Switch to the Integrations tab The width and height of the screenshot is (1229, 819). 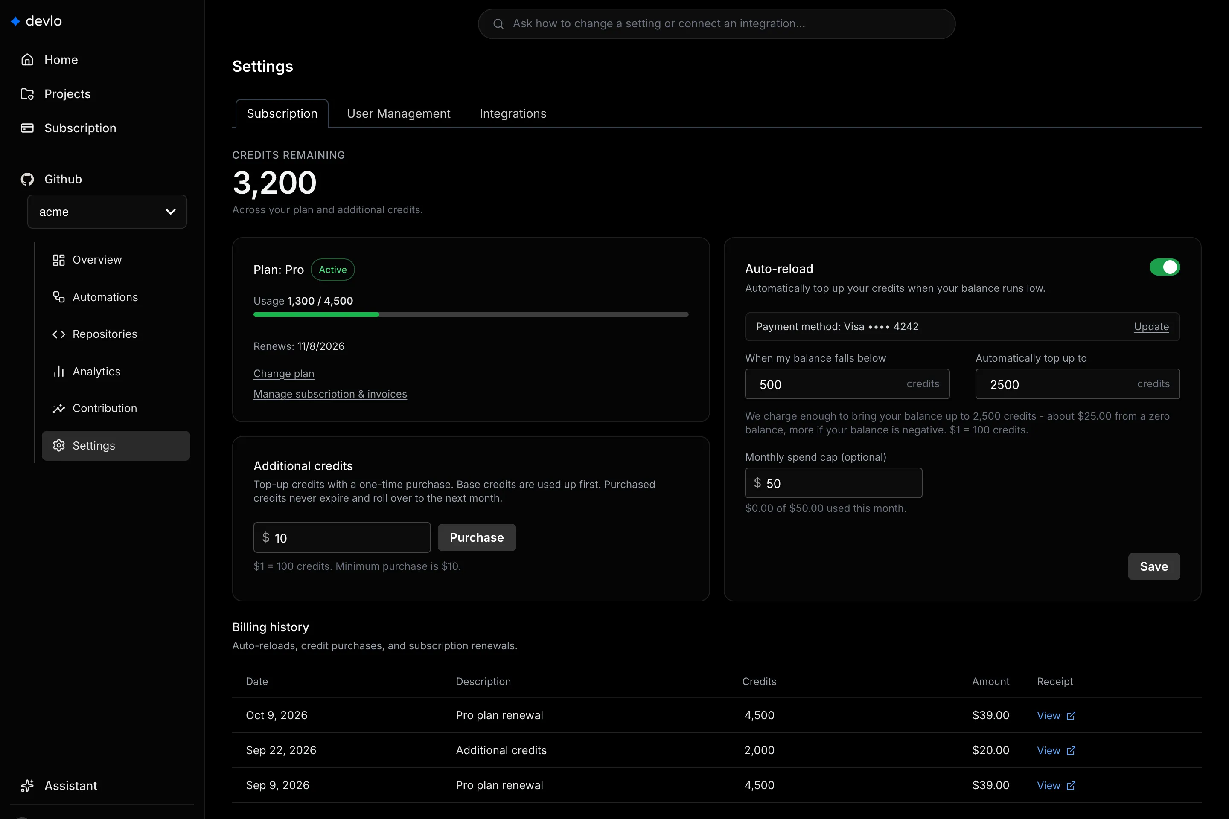click(513, 113)
